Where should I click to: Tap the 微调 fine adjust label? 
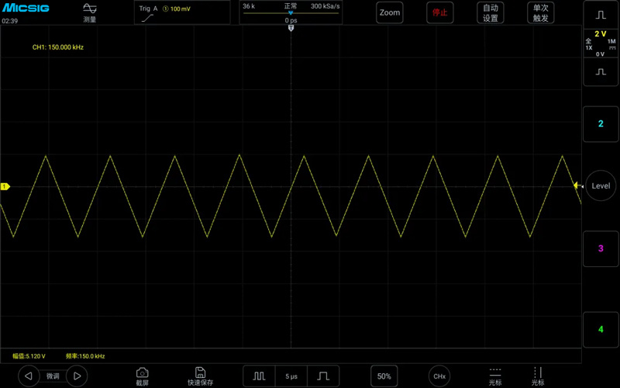[53, 376]
